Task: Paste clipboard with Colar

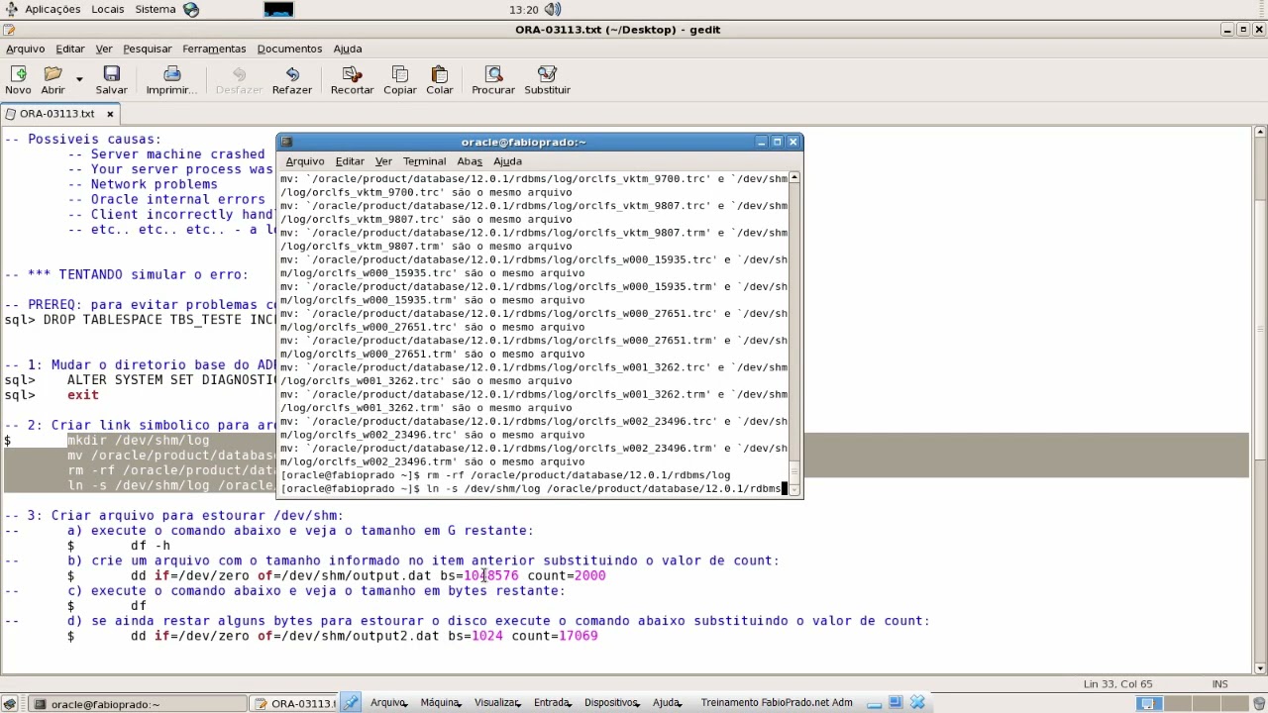Action: coord(439,80)
